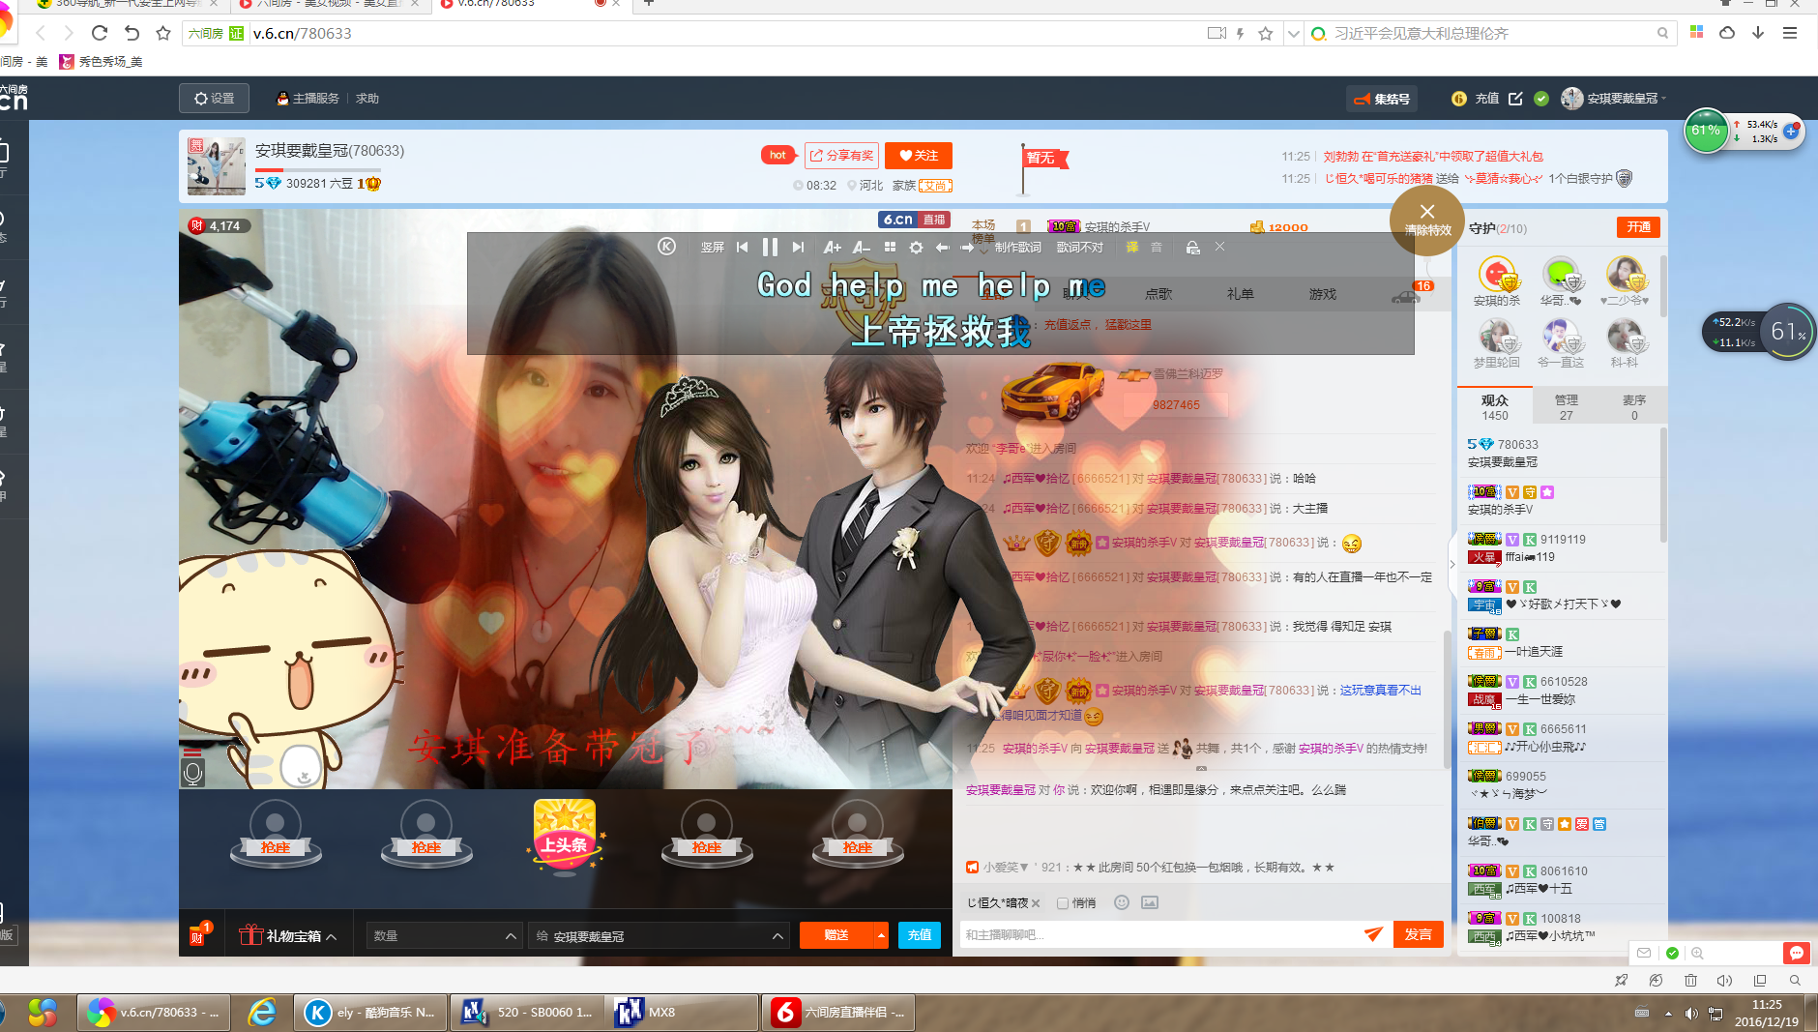The image size is (1818, 1032).
Task: Close the desktop lyrics bar
Action: point(1220,247)
